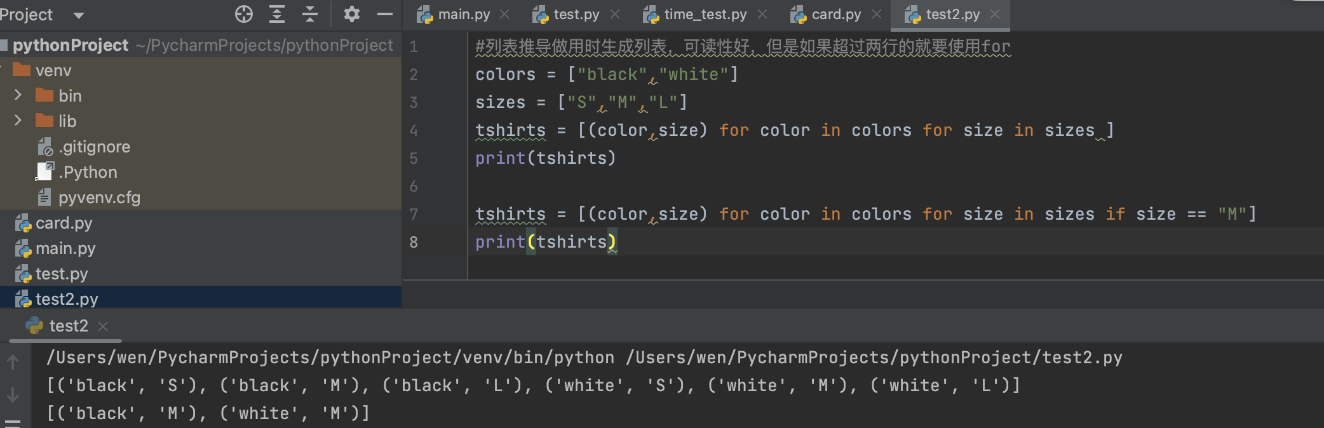Click the scroll down arrow in Run console
Image resolution: width=1324 pixels, height=428 pixels.
13,395
